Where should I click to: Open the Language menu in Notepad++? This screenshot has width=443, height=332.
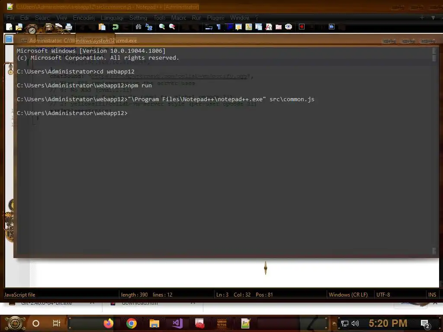pos(112,18)
